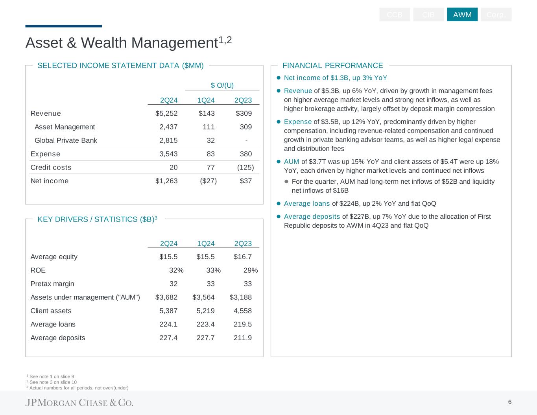Select the Client assets row label

(51, 311)
